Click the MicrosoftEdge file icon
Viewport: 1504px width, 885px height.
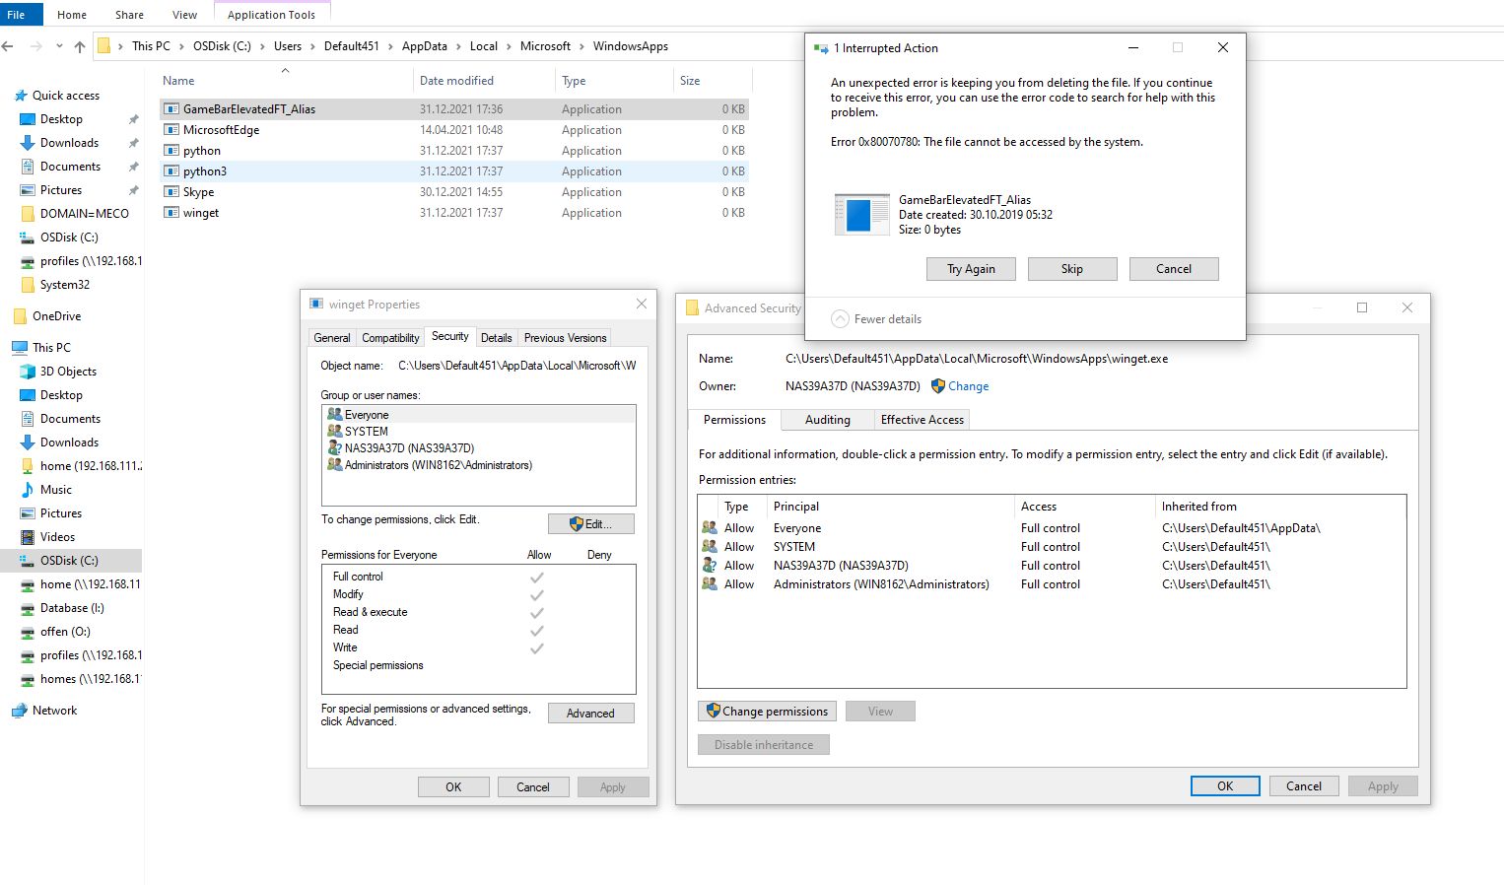171,130
